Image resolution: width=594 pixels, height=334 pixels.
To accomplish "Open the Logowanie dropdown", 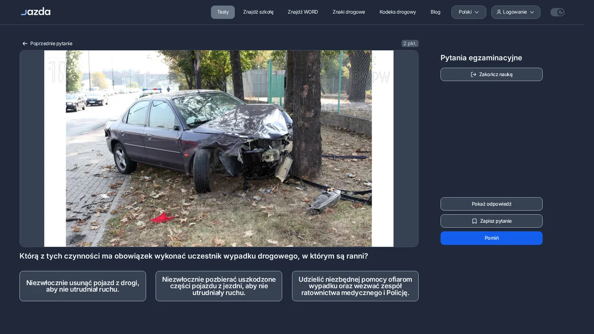I will [x=516, y=12].
